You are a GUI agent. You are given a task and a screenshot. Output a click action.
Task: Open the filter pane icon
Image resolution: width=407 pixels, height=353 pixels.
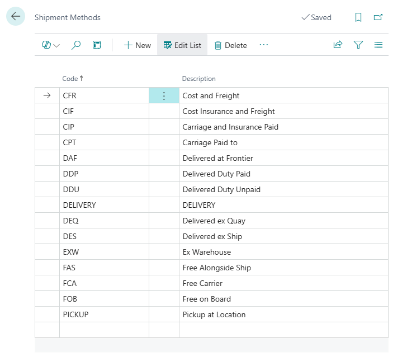(358, 45)
